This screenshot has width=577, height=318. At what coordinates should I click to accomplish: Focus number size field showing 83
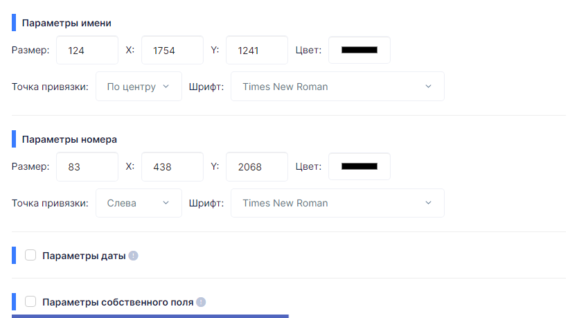[x=87, y=167]
